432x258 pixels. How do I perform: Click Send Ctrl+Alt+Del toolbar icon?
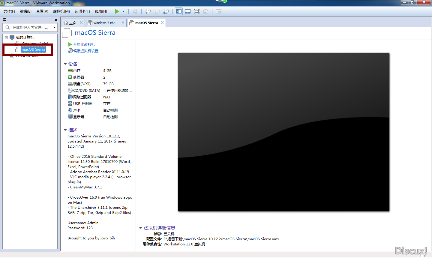pos(135,11)
